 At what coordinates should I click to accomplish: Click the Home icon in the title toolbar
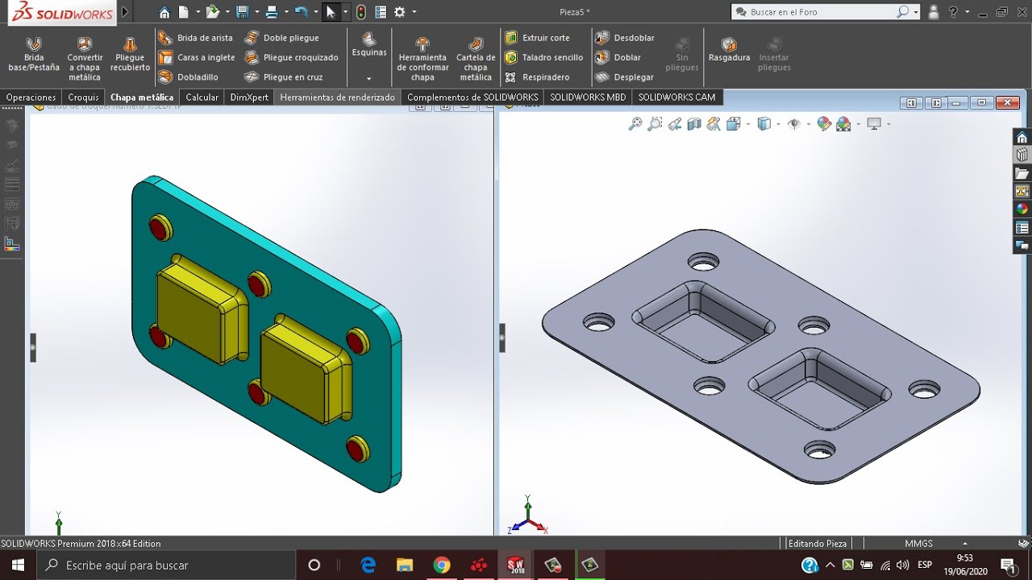pos(164,12)
